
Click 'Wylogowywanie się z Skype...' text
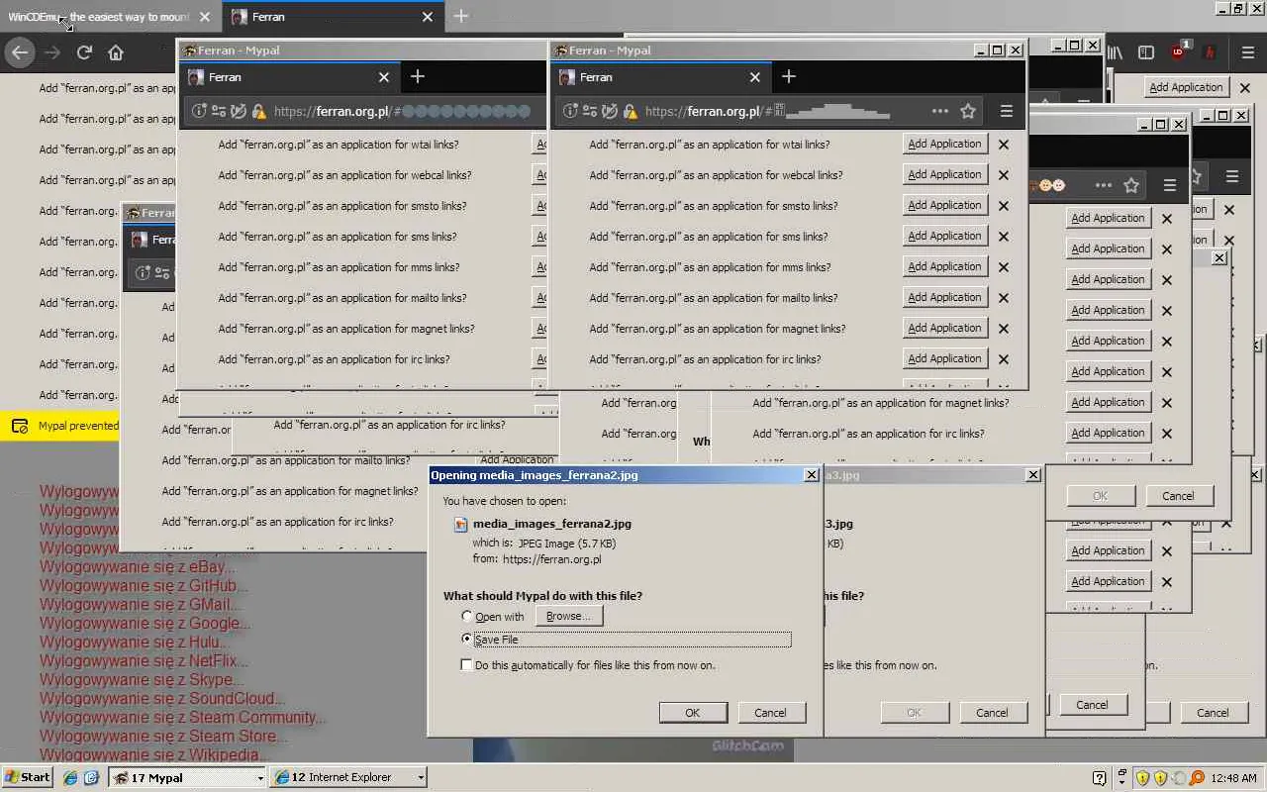tap(142, 680)
